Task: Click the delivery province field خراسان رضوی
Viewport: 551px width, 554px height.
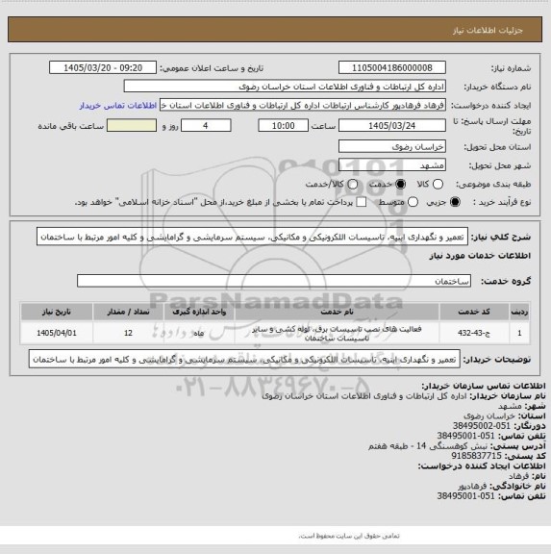Action: (392, 146)
